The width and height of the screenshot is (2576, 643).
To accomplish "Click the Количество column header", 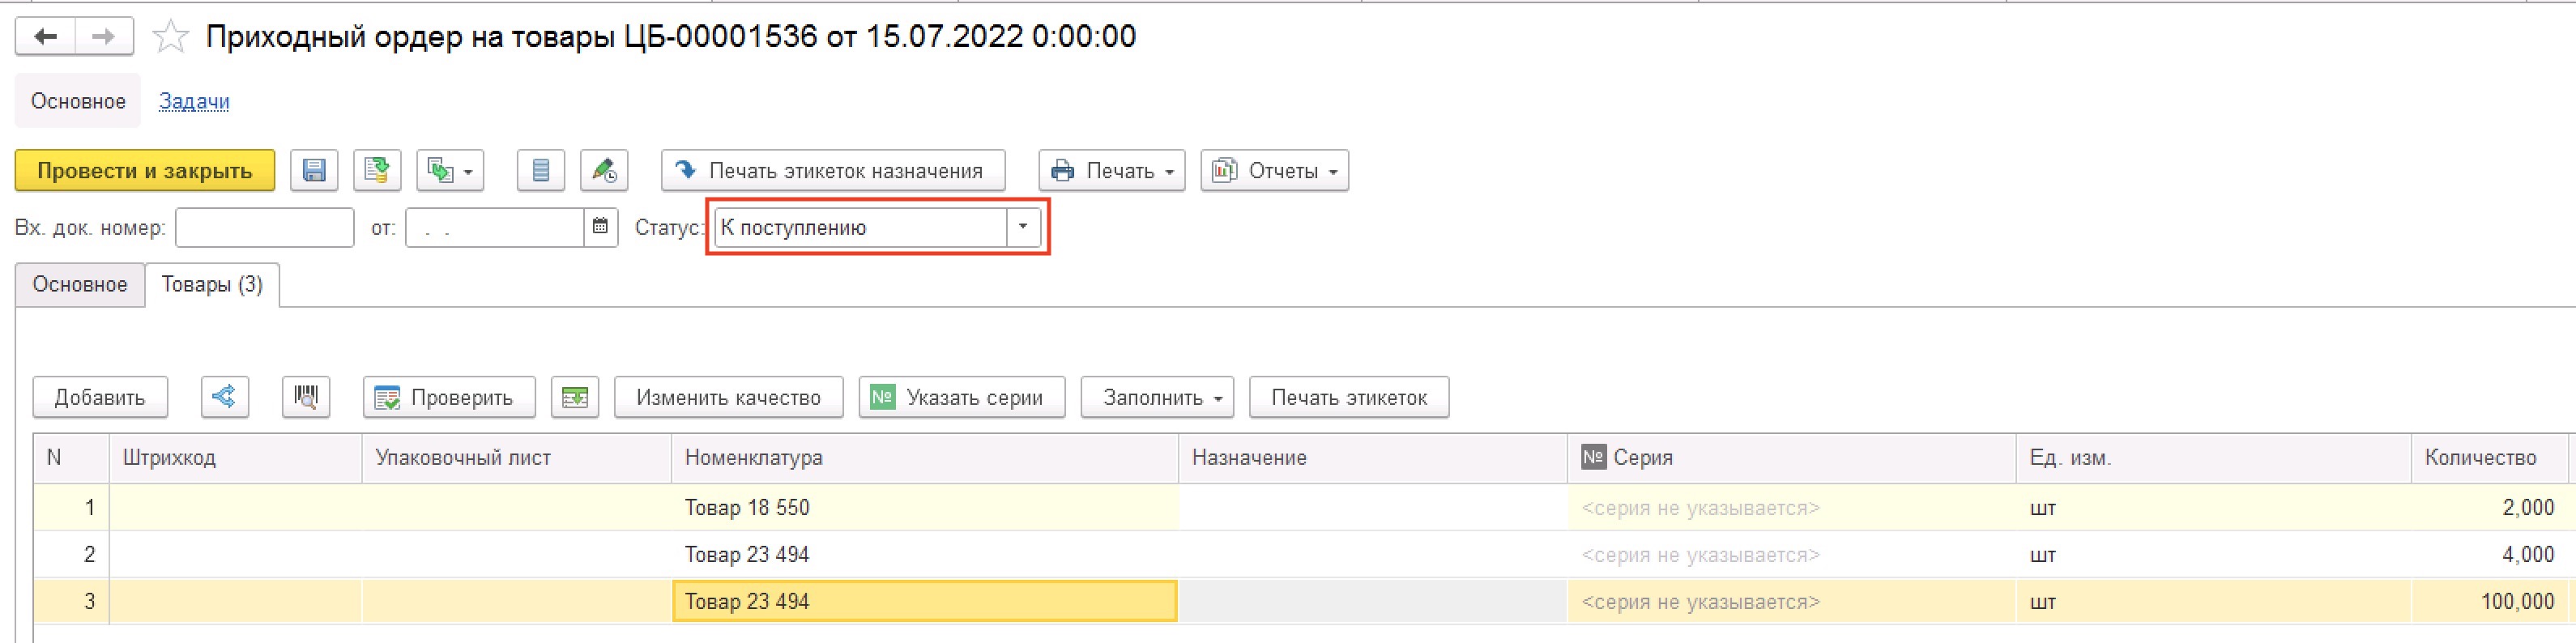I will [x=2489, y=458].
